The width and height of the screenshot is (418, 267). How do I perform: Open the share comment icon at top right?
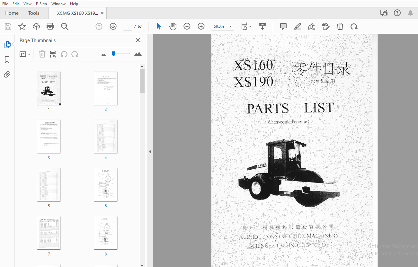384,13
